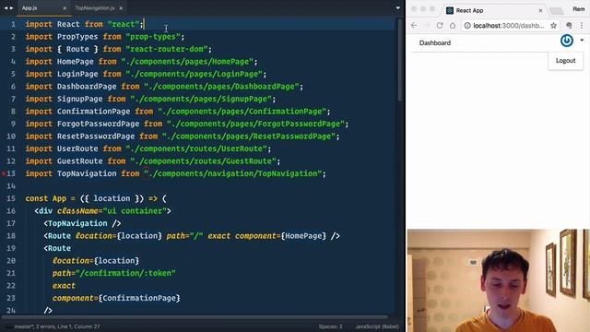Go to next tab with right arrow
Screen dimensions: 590x332
12,8
